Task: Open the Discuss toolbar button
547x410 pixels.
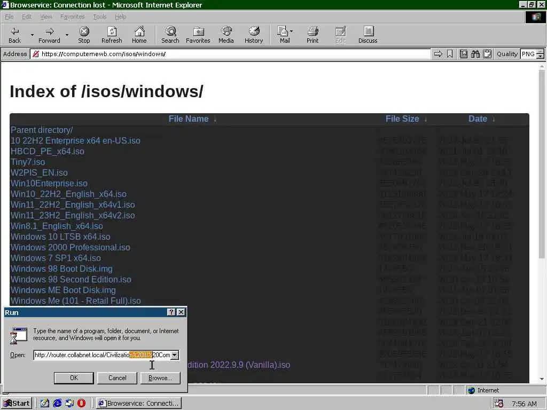Action: [x=368, y=35]
